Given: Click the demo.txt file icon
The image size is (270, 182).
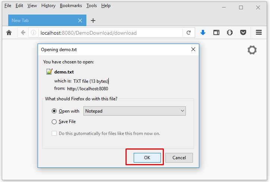Looking at the screenshot, I should point(49,71).
